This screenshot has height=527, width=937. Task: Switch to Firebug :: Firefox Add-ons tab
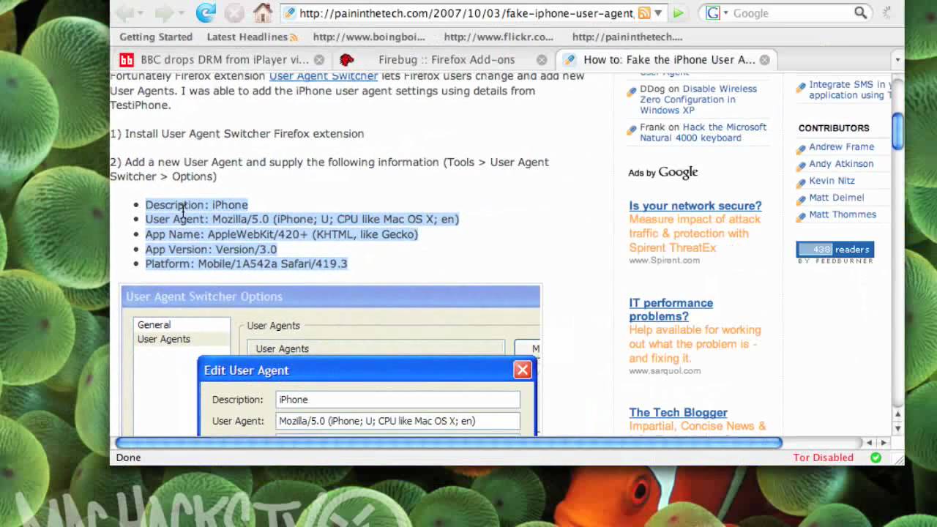tap(445, 60)
